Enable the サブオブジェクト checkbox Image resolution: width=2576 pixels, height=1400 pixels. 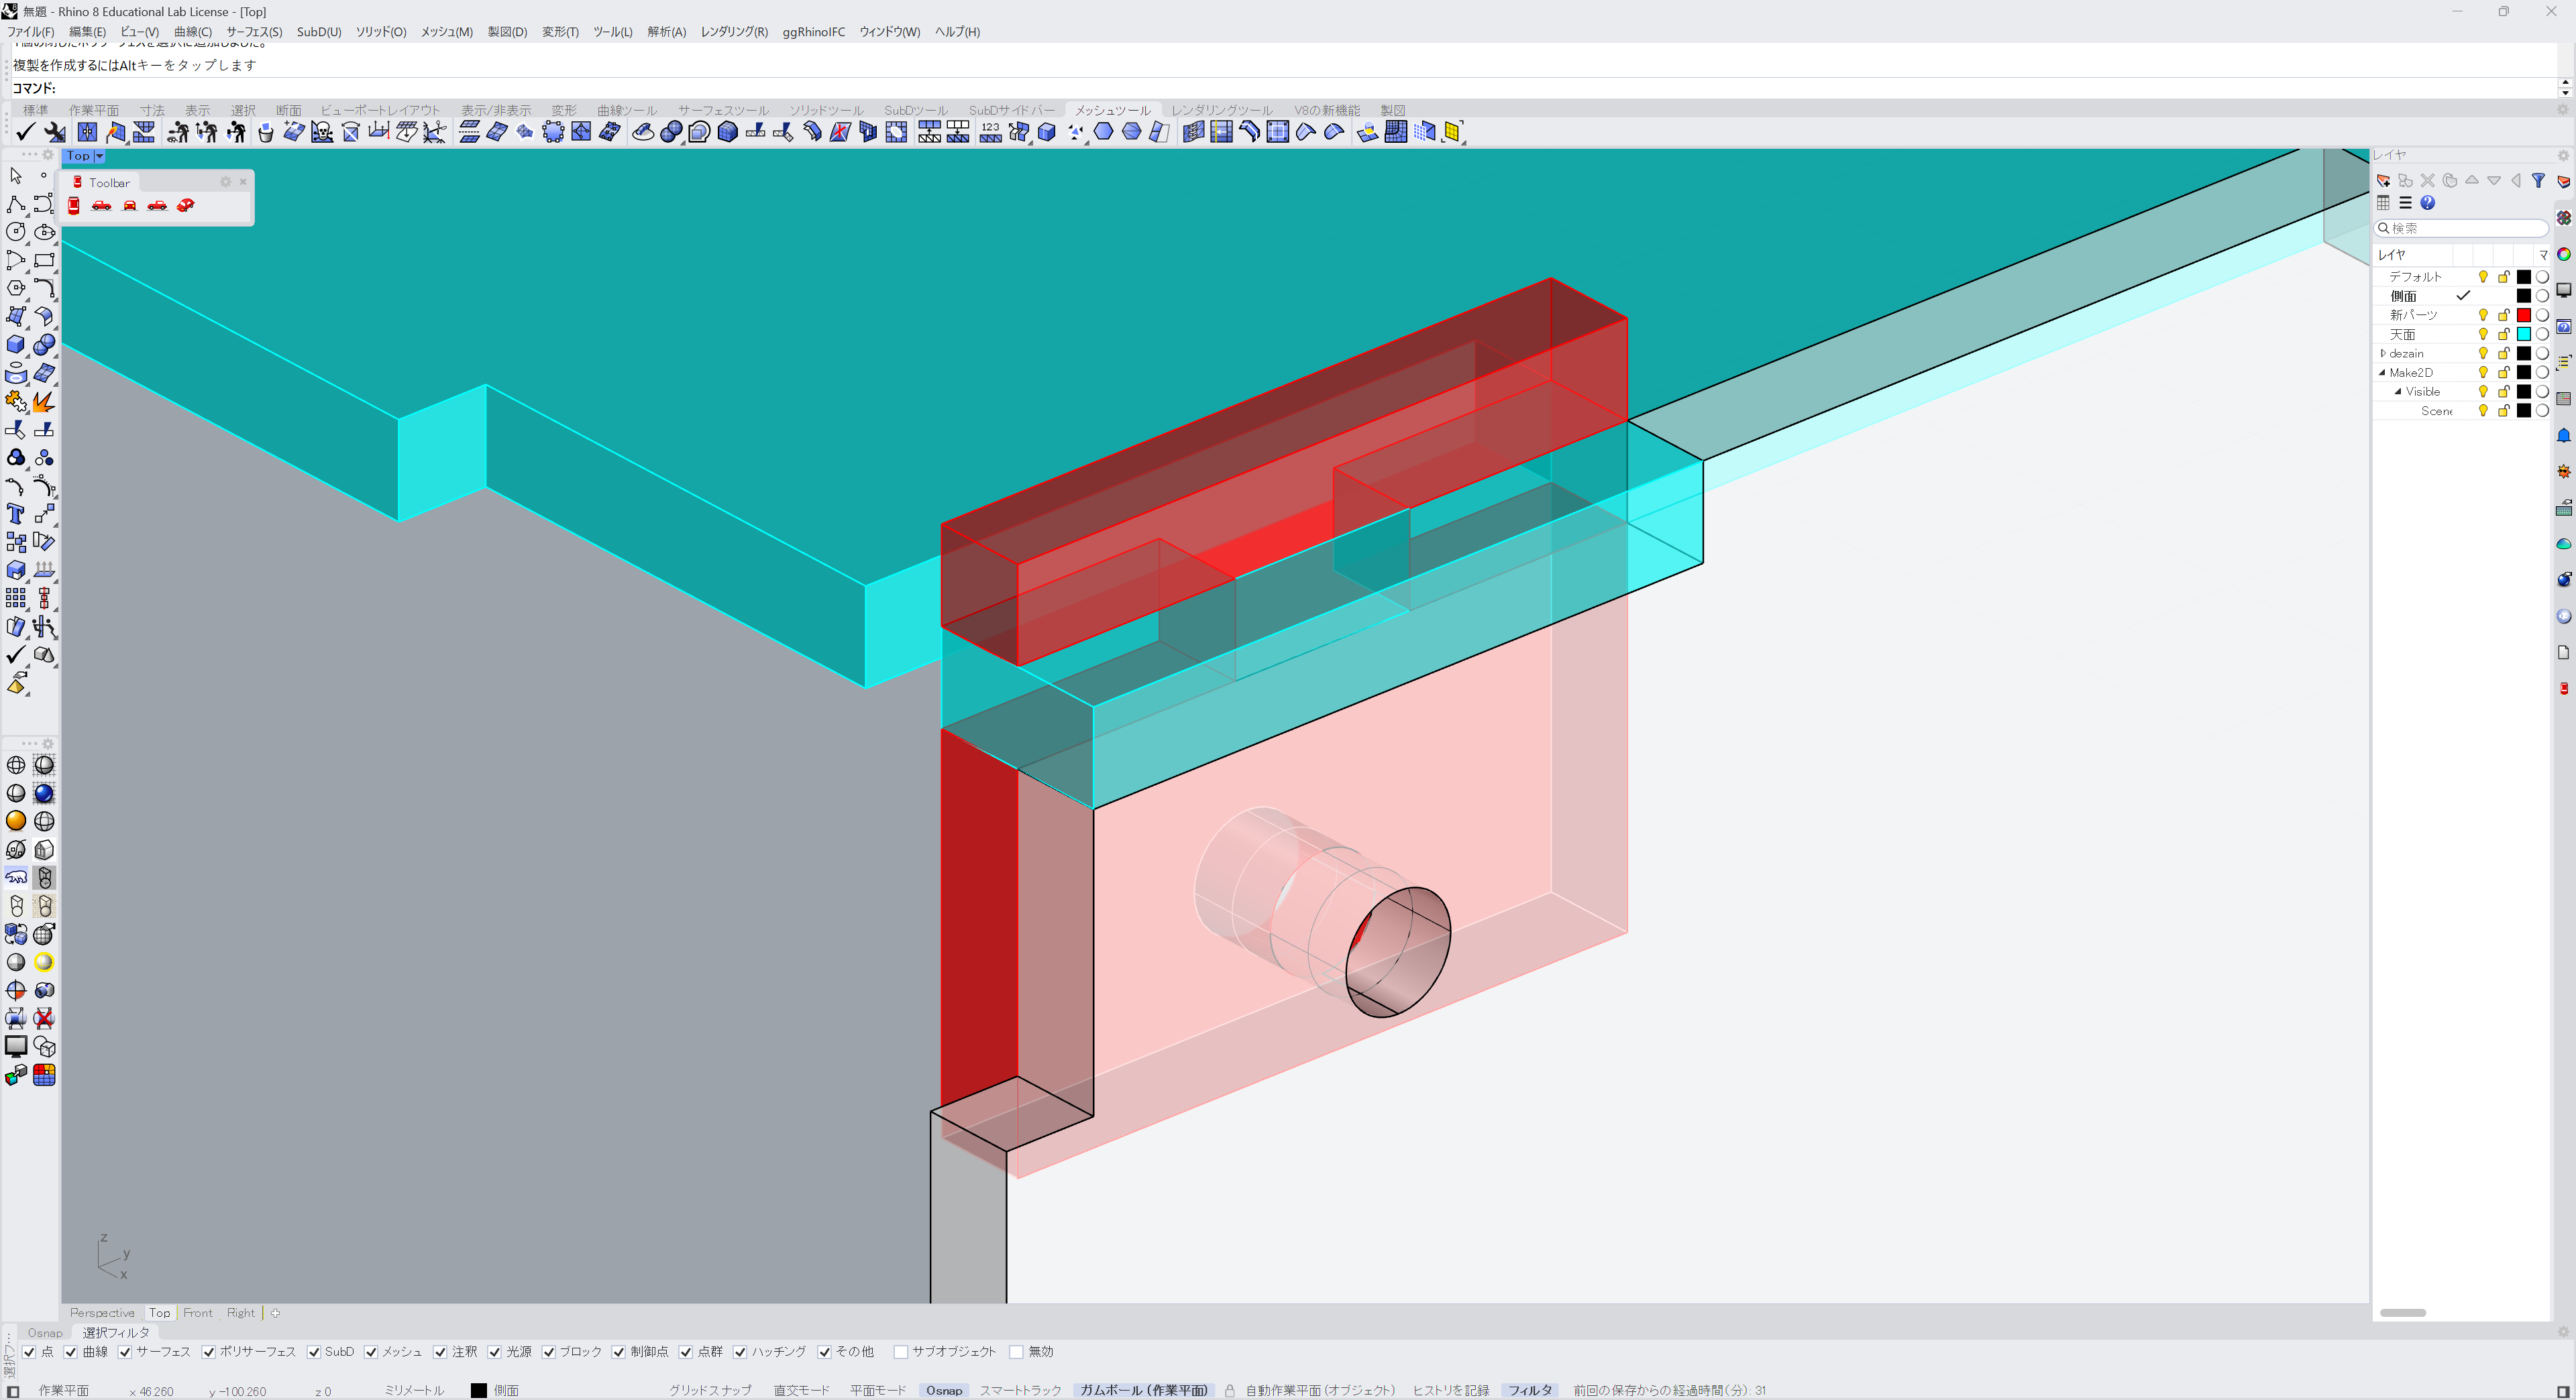(900, 1352)
